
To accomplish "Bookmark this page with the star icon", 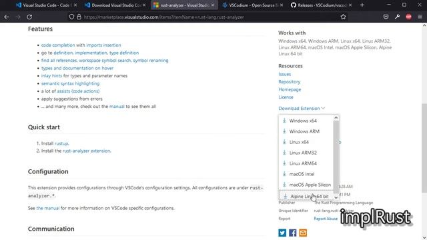I will [343, 17].
